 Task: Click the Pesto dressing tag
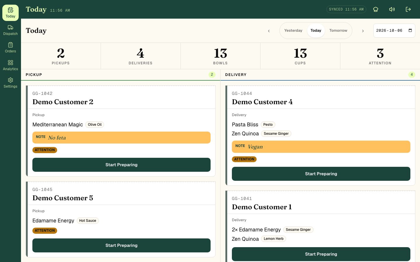[268, 125]
